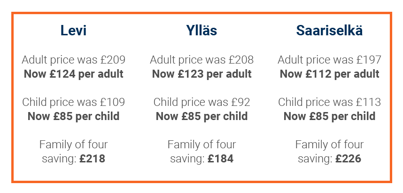Click the Levi heading

73,31
